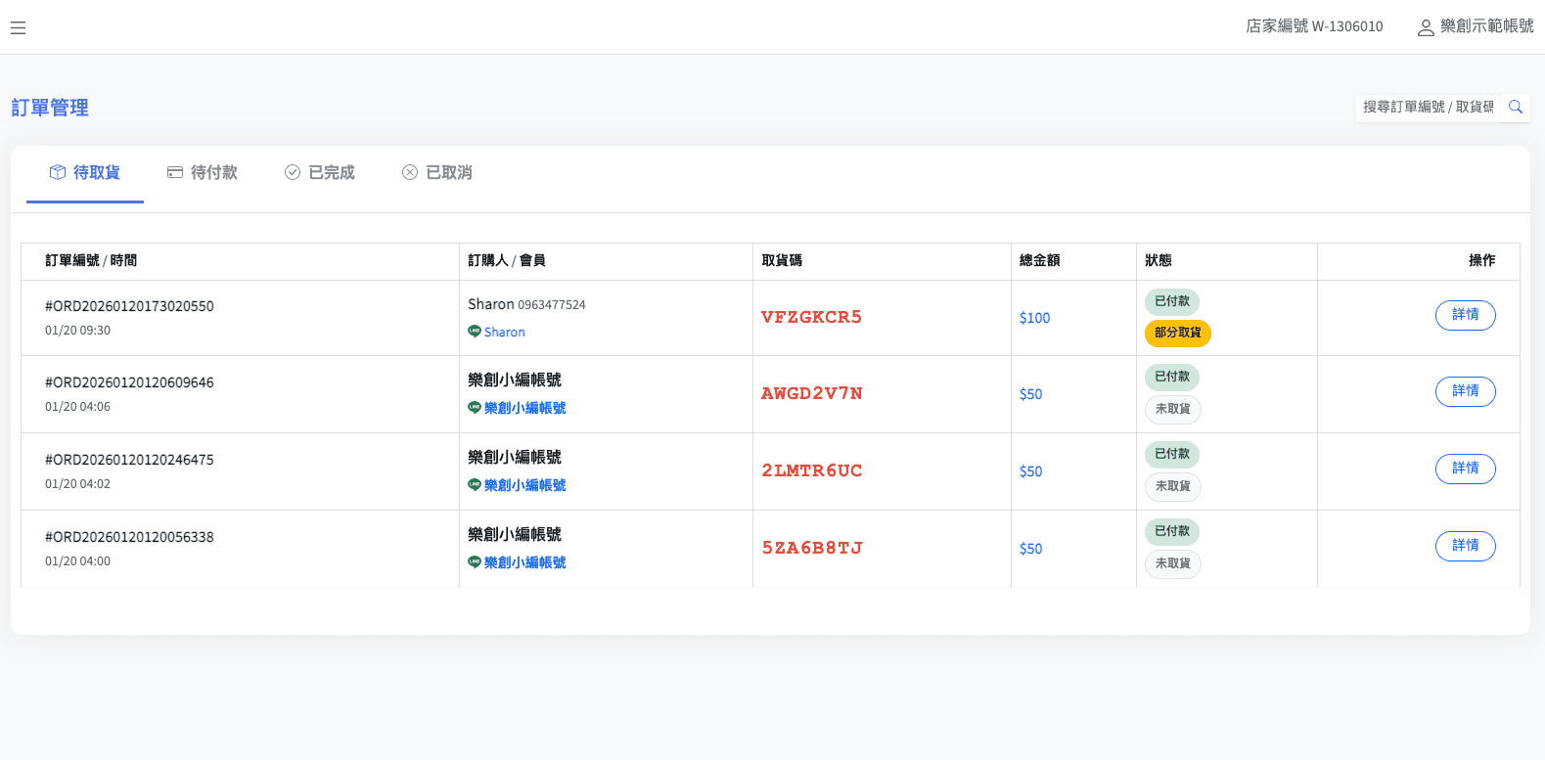Focus the order number search field

click(x=1428, y=108)
